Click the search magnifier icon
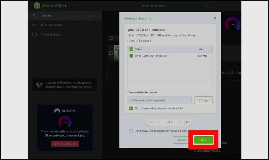Image resolution: width=269 pixels, height=160 pixels. [x=207, y=6]
